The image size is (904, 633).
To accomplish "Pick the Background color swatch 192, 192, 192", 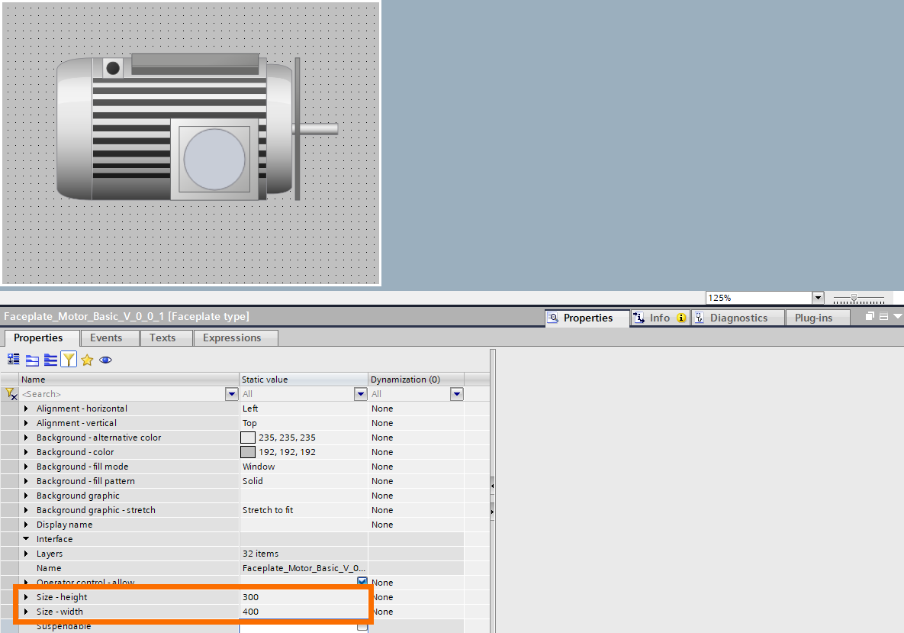I will tap(247, 451).
